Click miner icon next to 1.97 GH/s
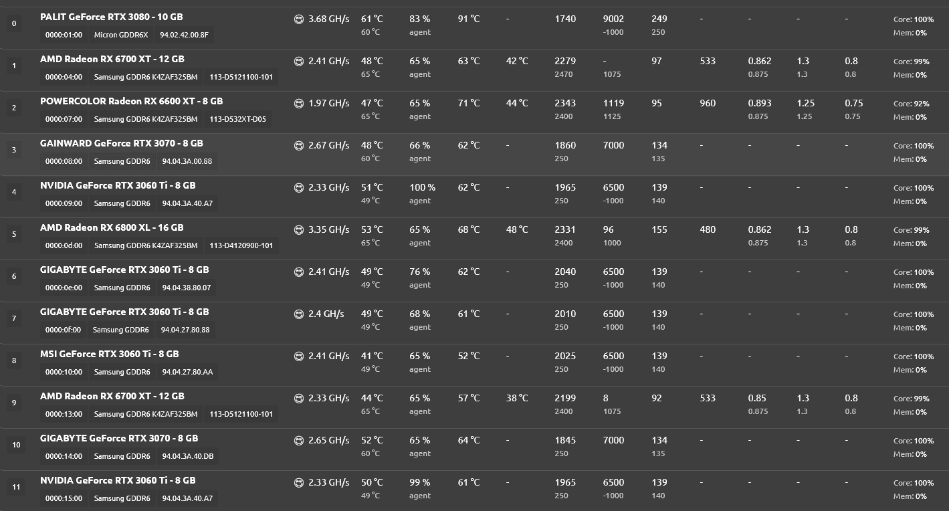 pos(299,103)
